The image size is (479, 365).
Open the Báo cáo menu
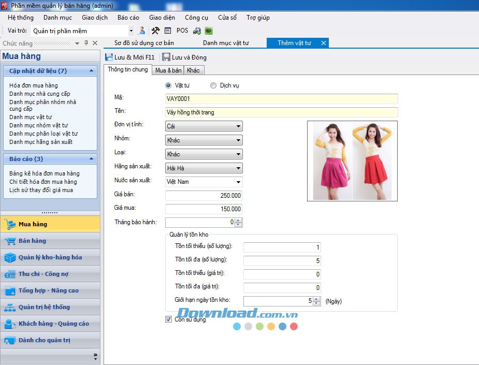click(x=128, y=17)
